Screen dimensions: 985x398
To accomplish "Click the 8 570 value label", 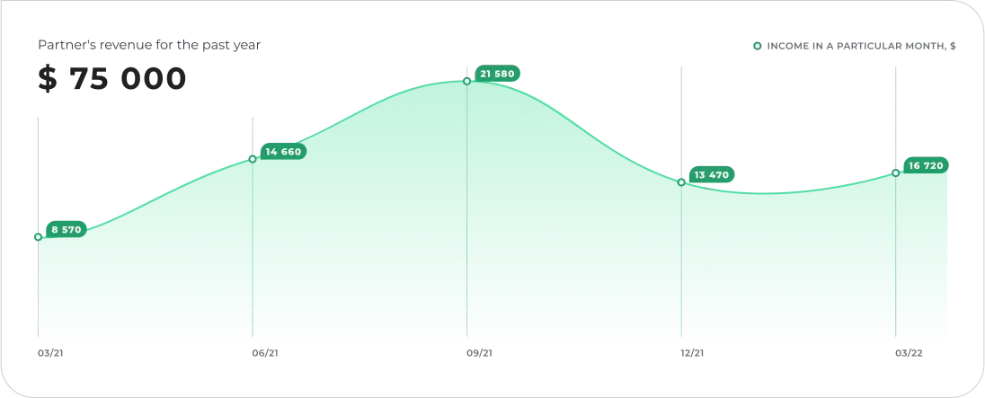I will tap(67, 230).
